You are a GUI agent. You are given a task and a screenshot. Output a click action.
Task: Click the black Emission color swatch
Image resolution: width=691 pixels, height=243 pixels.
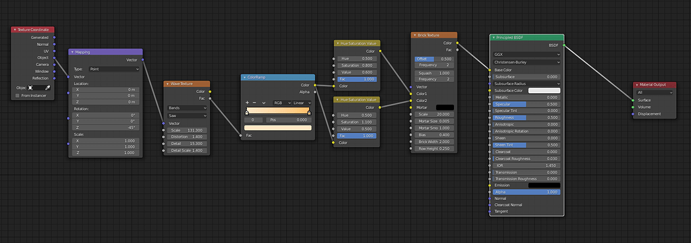[x=545, y=185]
